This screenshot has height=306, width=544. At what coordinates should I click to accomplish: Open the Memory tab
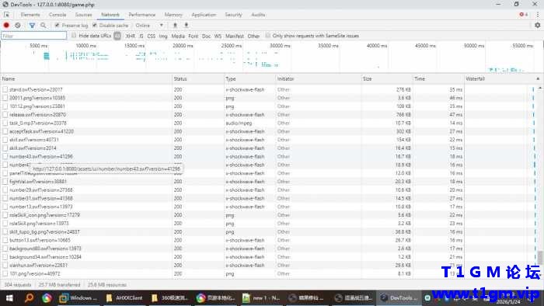(173, 15)
